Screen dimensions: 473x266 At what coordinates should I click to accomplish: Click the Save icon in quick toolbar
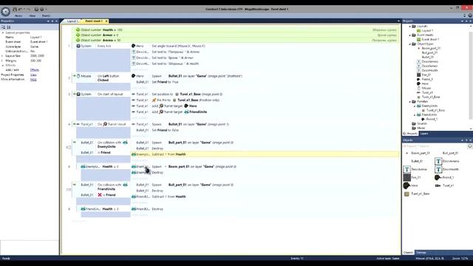click(15, 10)
